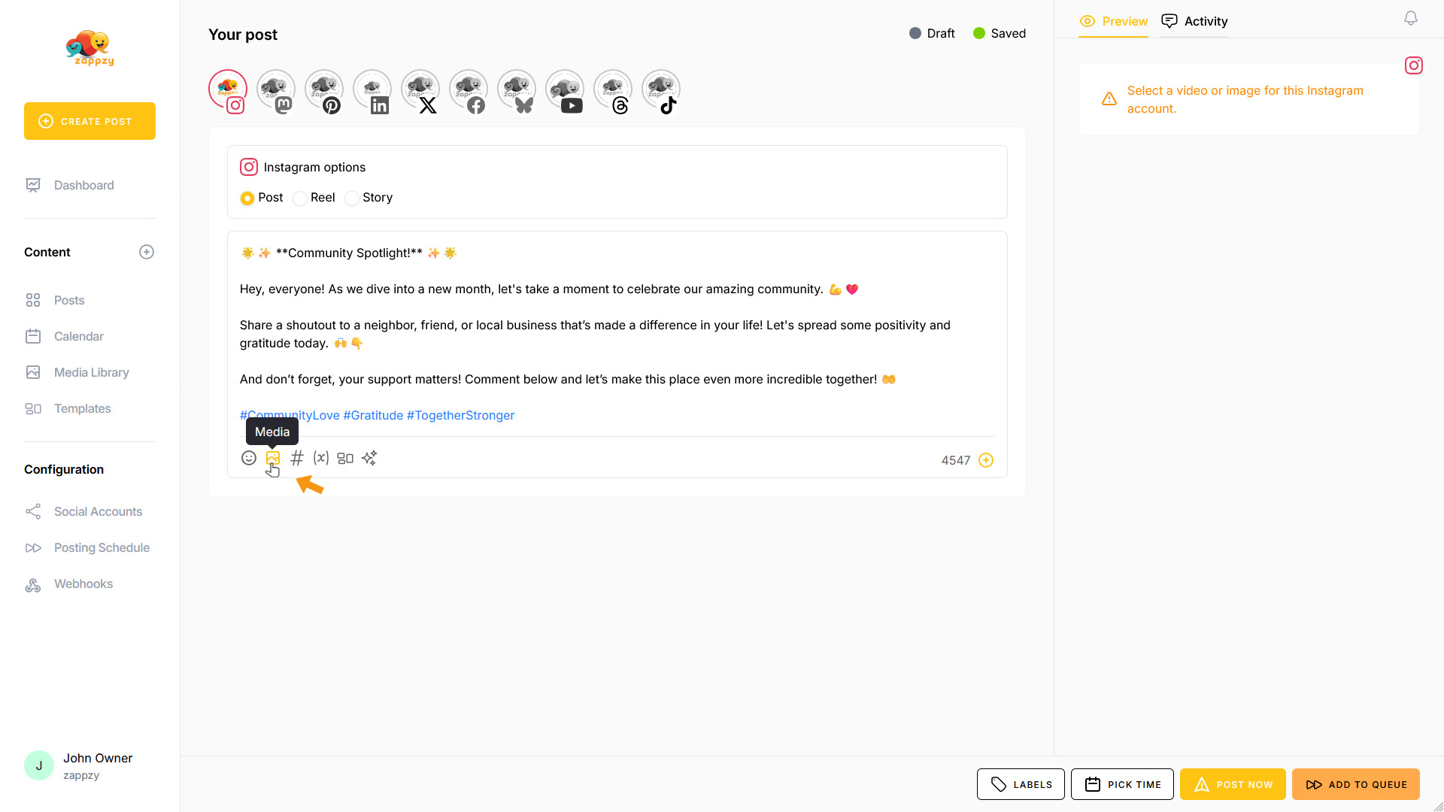This screenshot has width=1444, height=812.
Task: Choose the Story radio option
Action: [x=352, y=198]
